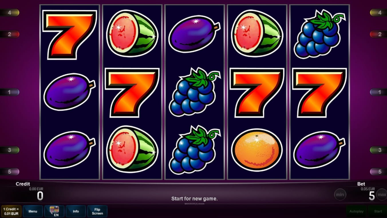The image size is (387, 218).
Task: Set the minimum bet with min button
Action: coord(340,195)
